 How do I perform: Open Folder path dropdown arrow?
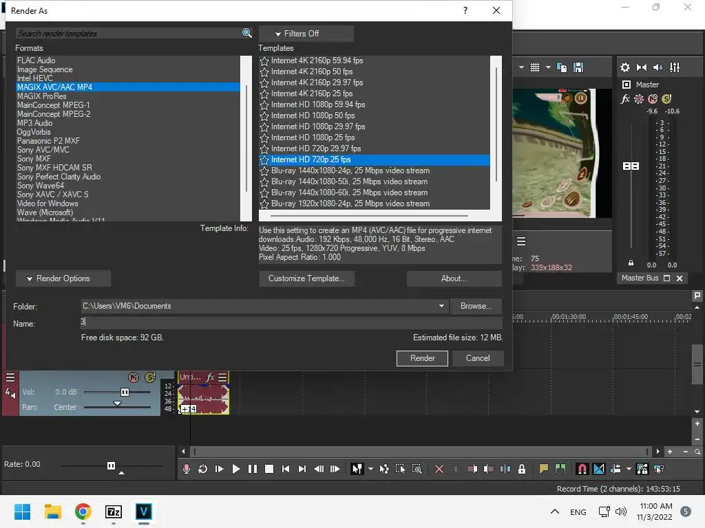point(441,306)
